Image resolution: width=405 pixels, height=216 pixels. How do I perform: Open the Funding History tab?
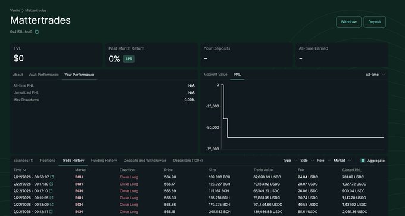pos(104,161)
